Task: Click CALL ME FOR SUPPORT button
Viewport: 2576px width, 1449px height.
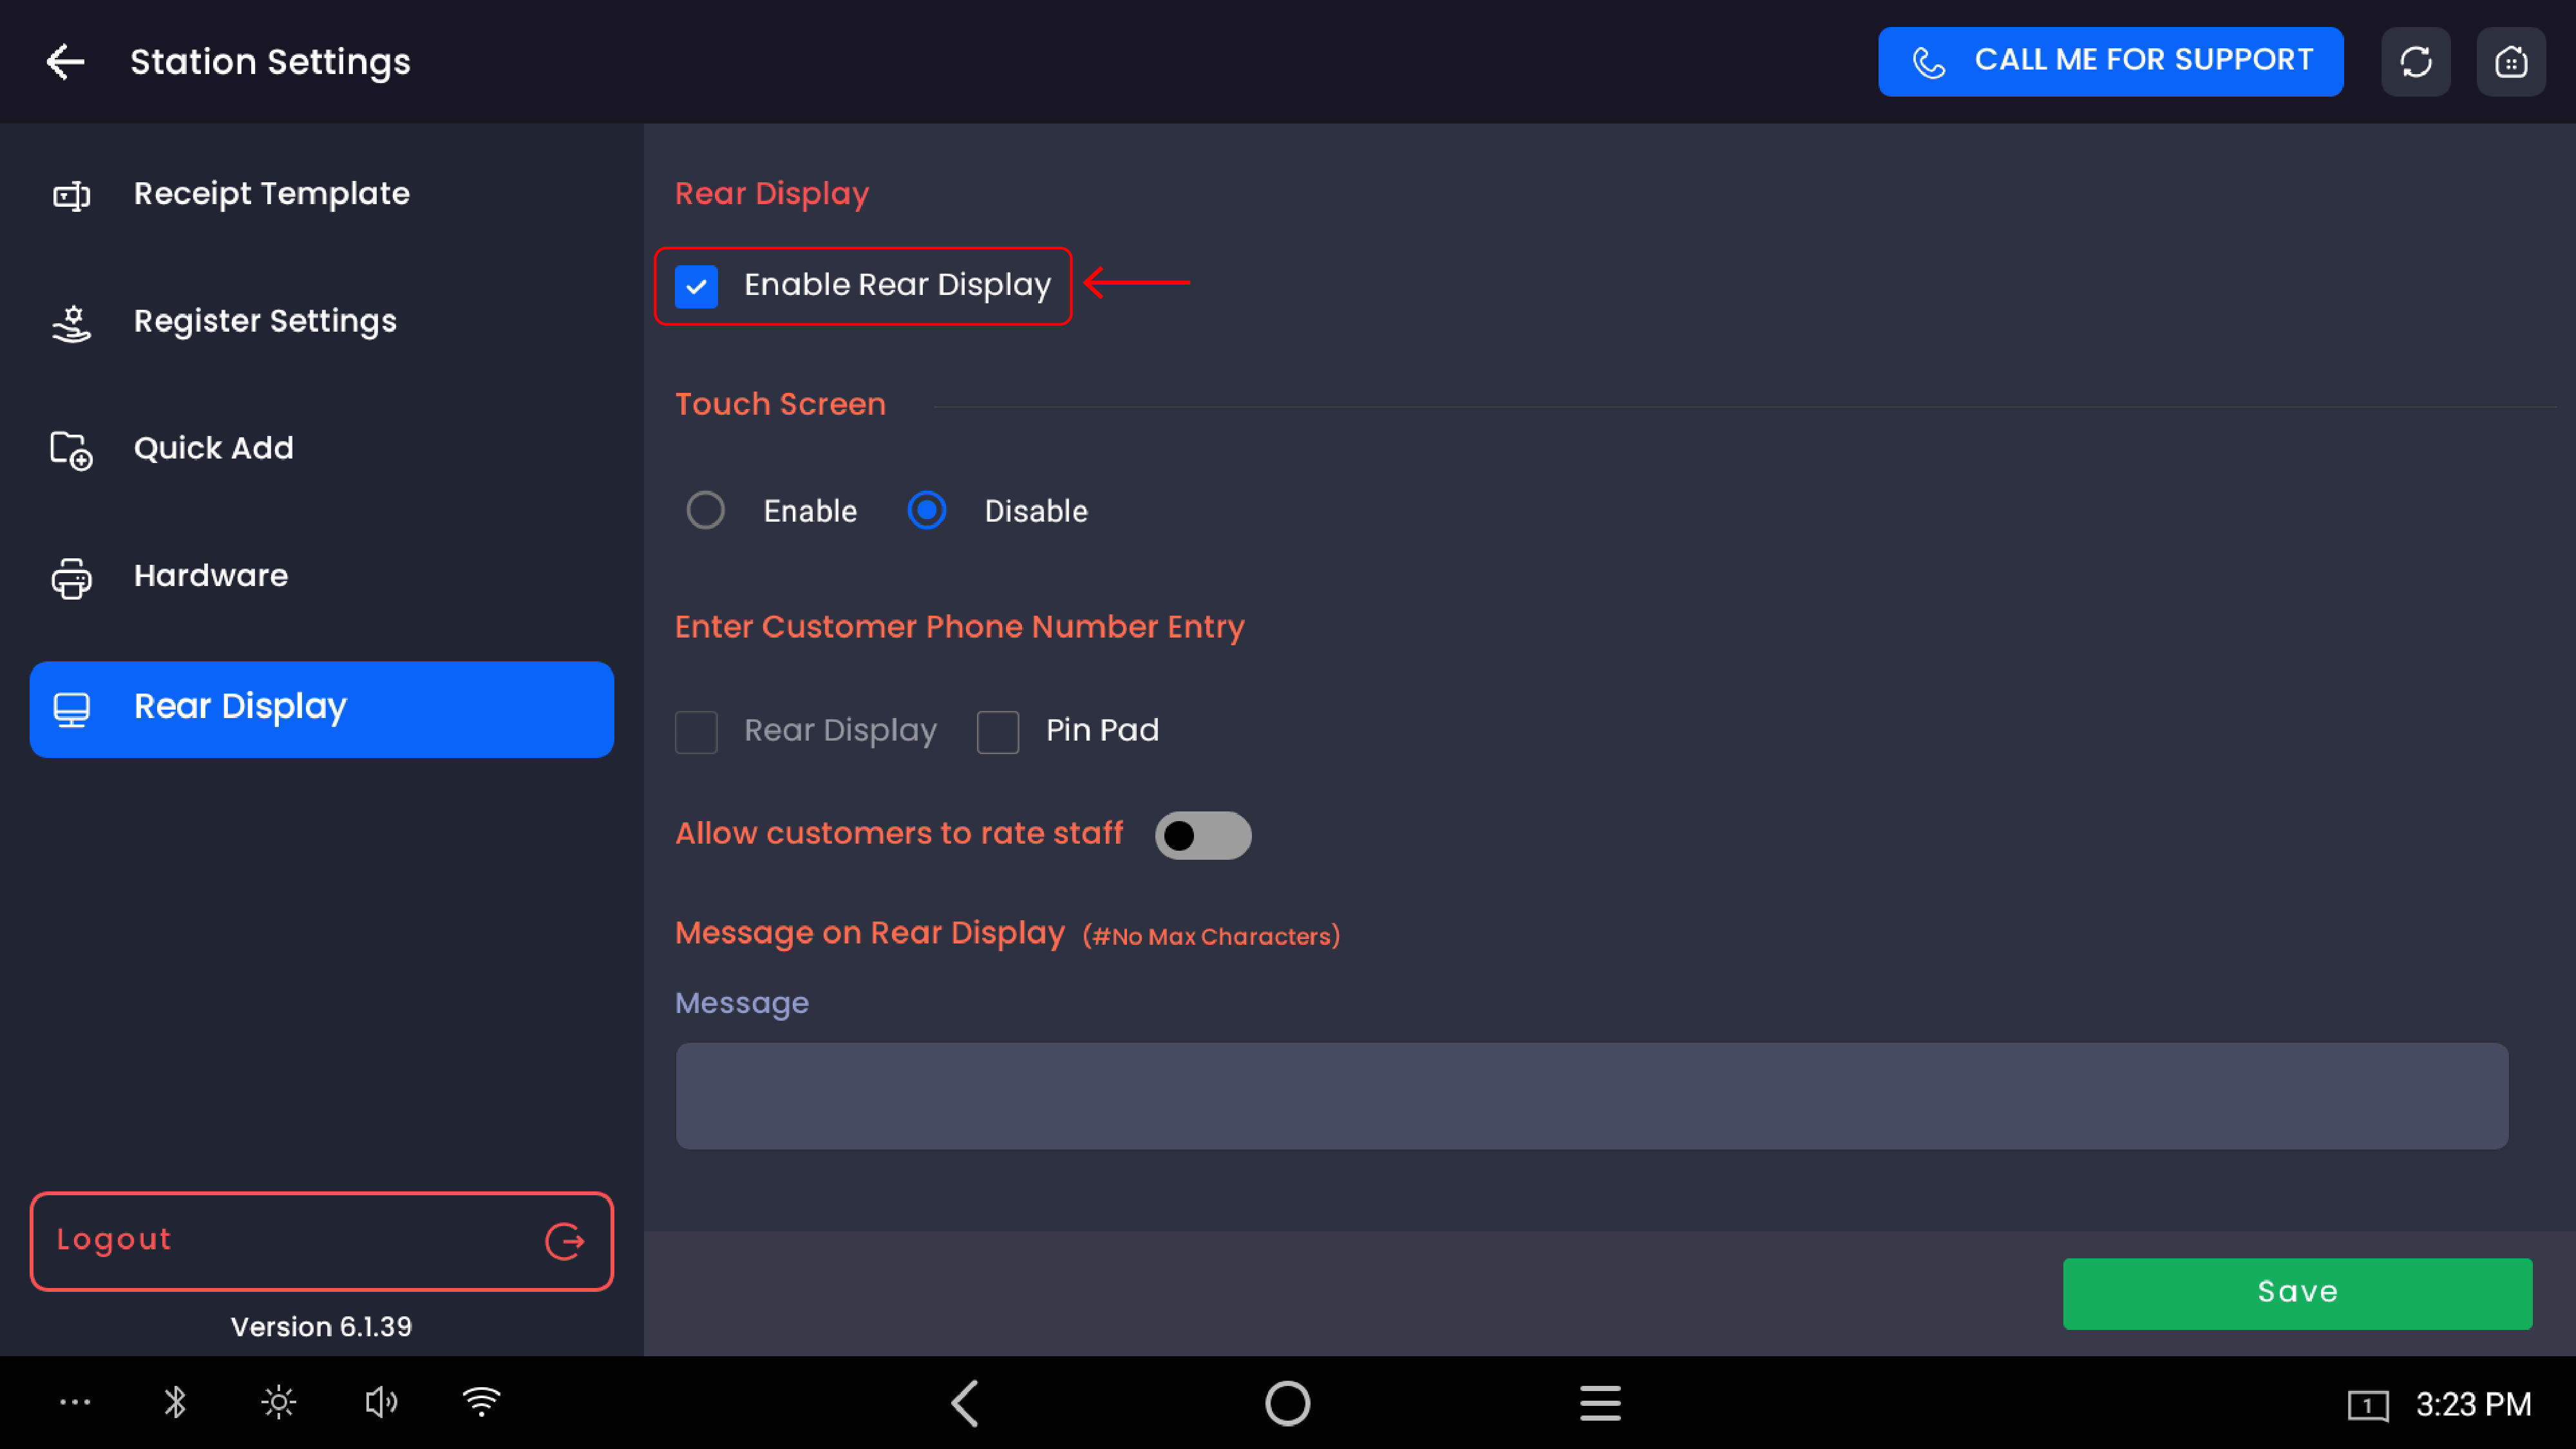Action: [2110, 62]
